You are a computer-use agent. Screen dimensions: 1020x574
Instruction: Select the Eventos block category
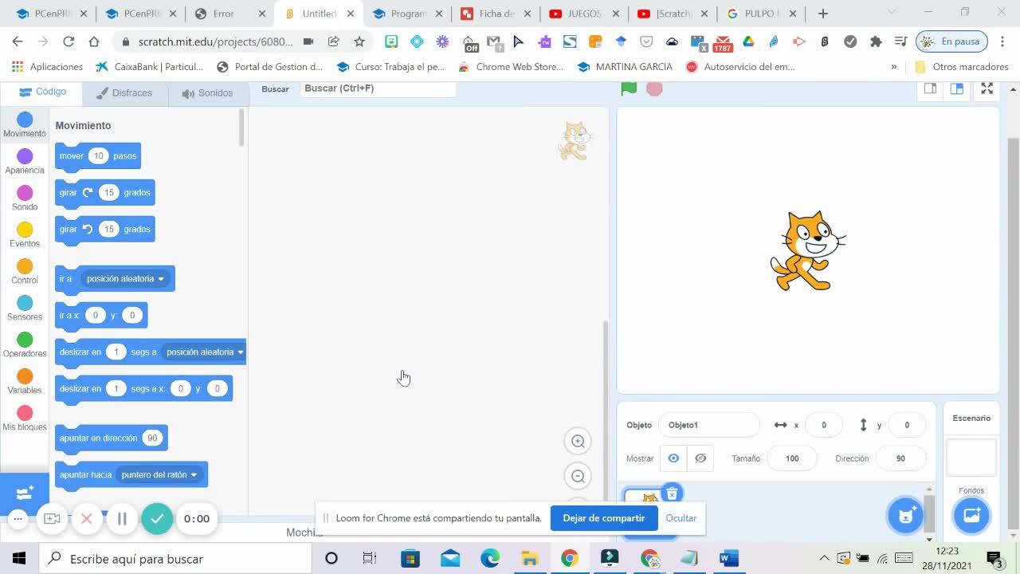pos(25,235)
